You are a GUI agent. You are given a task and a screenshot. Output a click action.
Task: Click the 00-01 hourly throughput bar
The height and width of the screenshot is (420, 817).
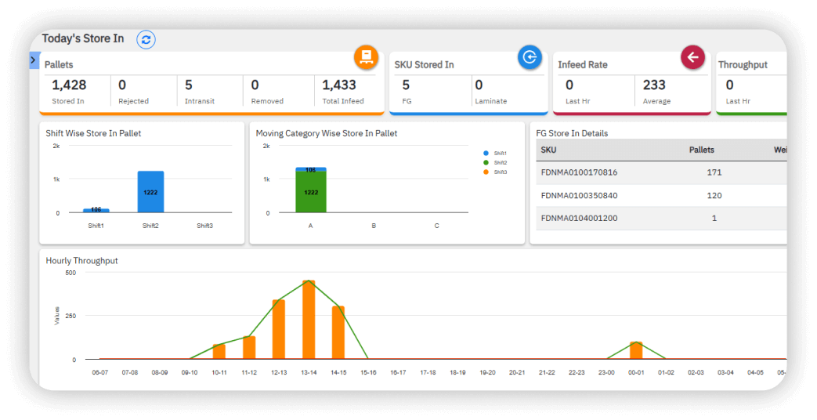click(636, 351)
